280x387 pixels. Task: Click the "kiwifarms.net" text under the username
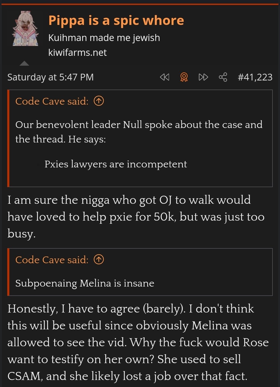77,52
